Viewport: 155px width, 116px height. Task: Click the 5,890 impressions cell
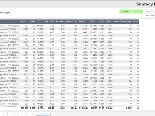pyautogui.click(x=26, y=29)
